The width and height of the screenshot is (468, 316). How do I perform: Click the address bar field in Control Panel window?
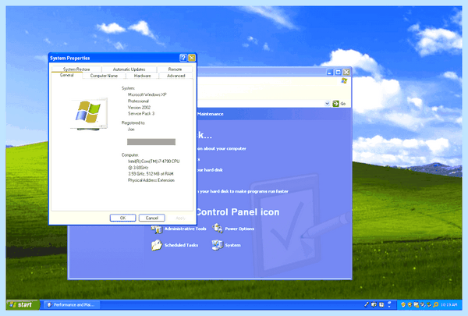tap(261, 104)
